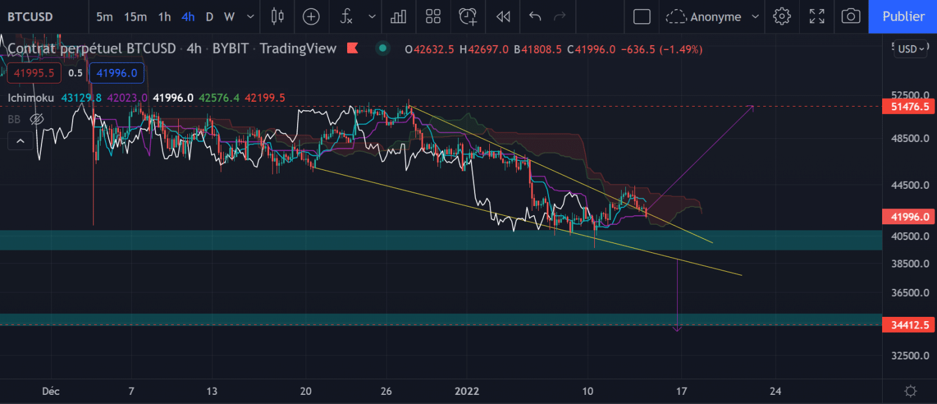Screen dimensions: 937x404
Task: Select the chart layout square icon
Action: 642,16
